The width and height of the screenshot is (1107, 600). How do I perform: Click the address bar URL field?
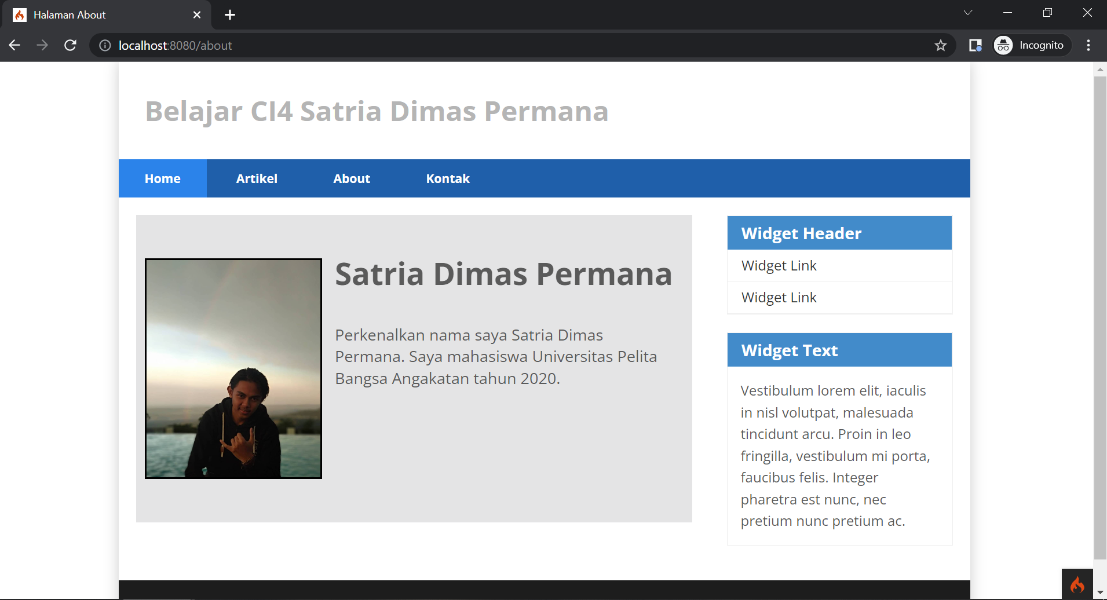[521, 45]
